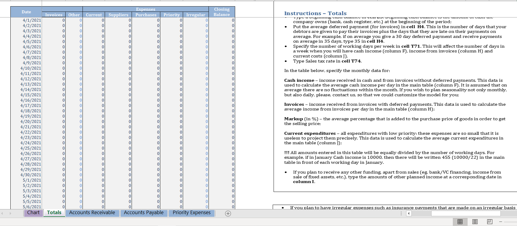Select the Irregular cell for 5/2/2021

(196, 185)
